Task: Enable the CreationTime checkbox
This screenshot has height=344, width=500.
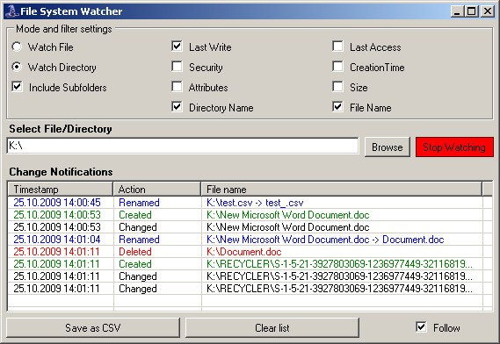Action: [x=337, y=67]
